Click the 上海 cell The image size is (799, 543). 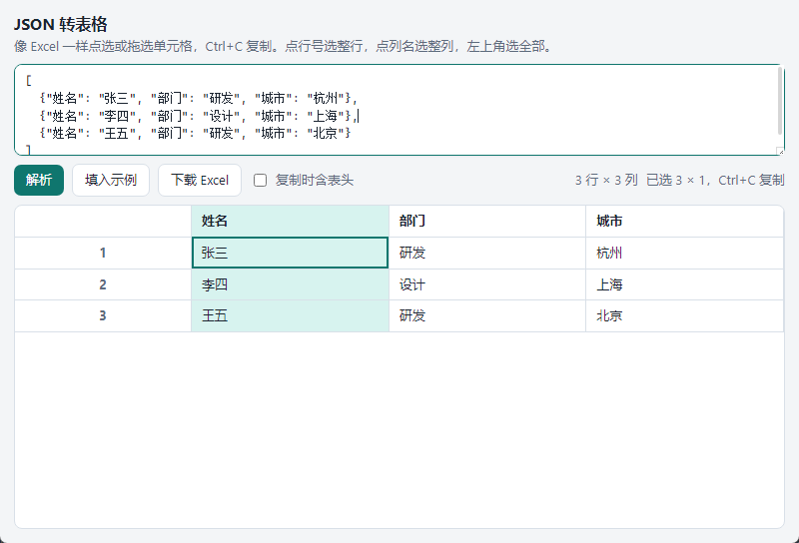(684, 284)
